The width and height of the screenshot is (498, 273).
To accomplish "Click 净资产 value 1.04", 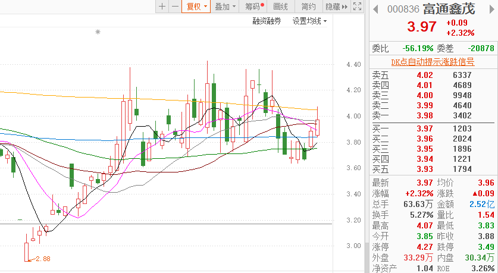I will pos(425,269).
